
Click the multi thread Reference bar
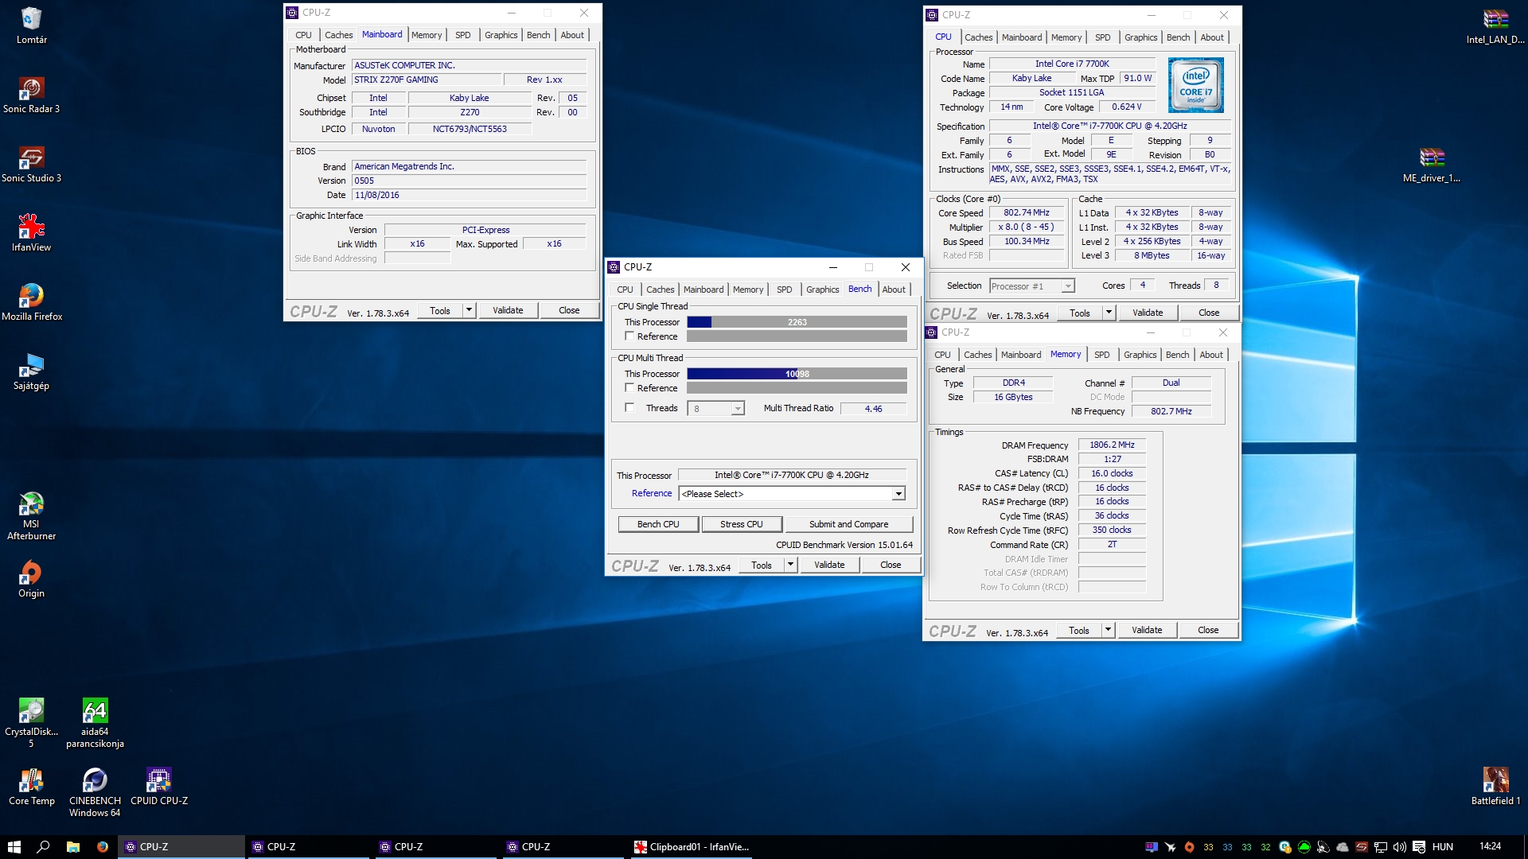click(797, 388)
